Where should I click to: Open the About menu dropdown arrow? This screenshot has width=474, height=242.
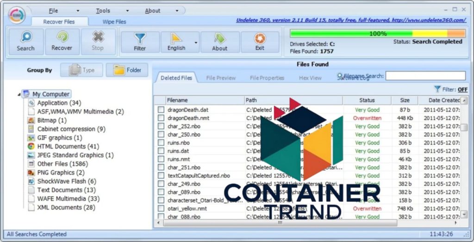(177, 11)
